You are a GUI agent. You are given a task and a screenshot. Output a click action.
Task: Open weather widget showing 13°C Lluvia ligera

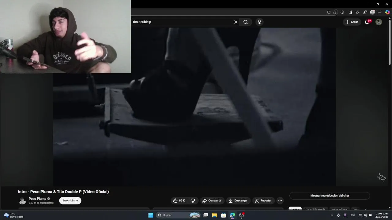(13, 215)
